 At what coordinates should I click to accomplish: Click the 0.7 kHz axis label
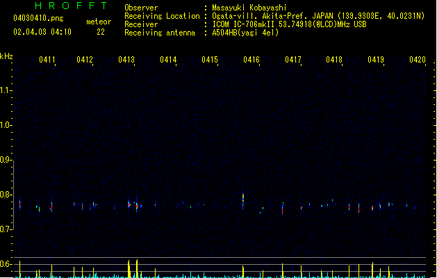pyautogui.click(x=6, y=229)
